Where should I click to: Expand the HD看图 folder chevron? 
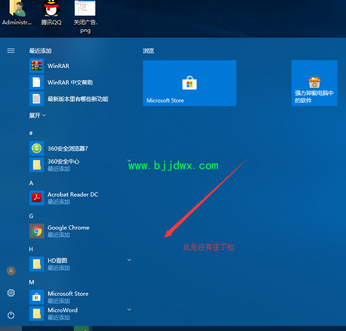tap(129, 260)
